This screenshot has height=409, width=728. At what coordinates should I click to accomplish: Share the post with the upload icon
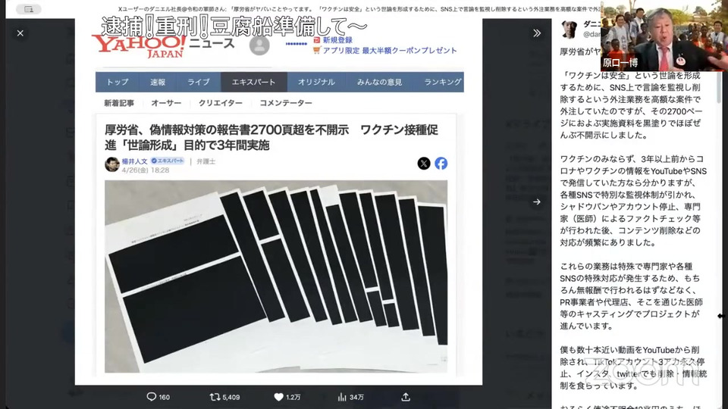tap(405, 397)
